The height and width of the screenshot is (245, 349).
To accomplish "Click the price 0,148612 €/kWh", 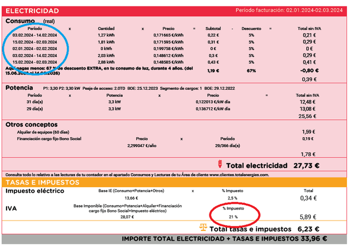I will (x=169, y=56).
